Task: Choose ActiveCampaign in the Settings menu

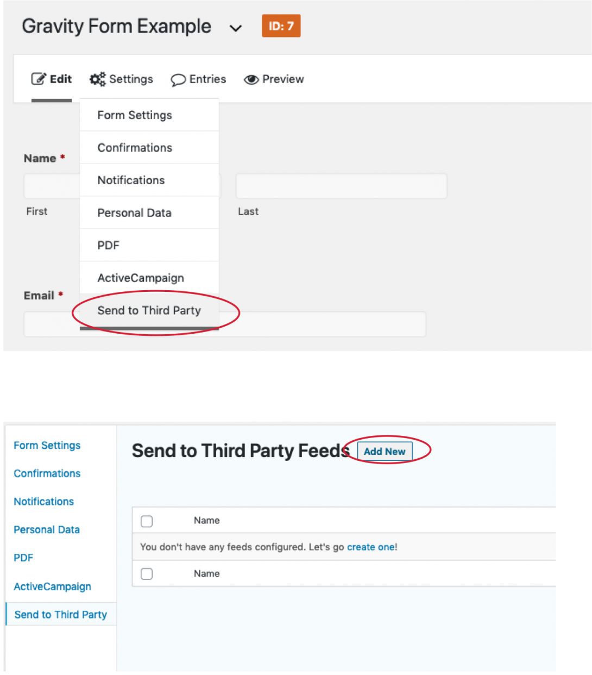Action: (x=140, y=278)
